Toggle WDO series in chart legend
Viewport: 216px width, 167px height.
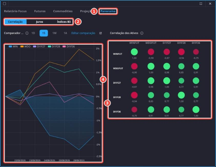coord(25,47)
